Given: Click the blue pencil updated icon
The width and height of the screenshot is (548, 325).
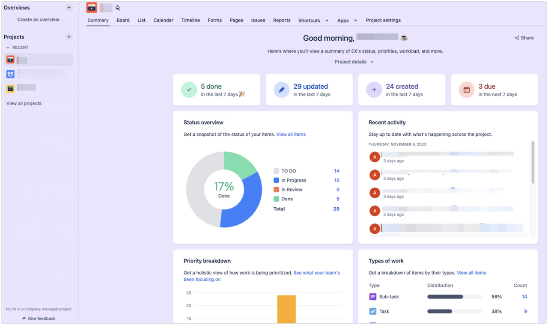Looking at the screenshot, I should 281,90.
